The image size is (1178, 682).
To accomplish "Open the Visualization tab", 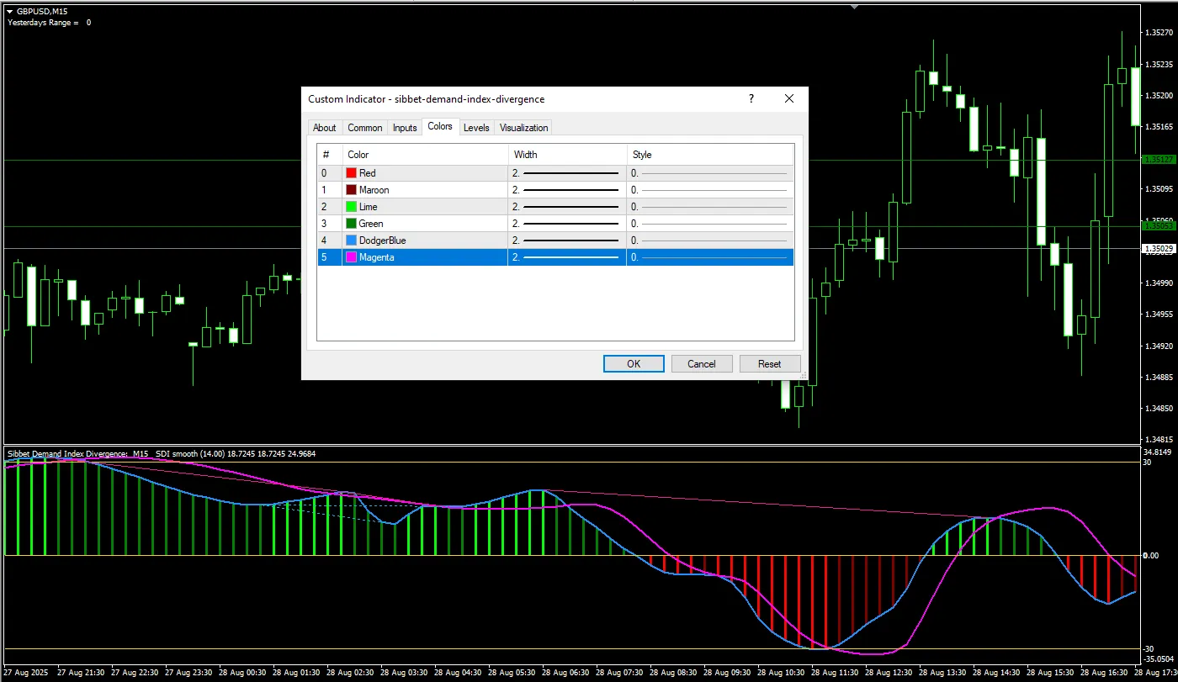I will coord(523,128).
